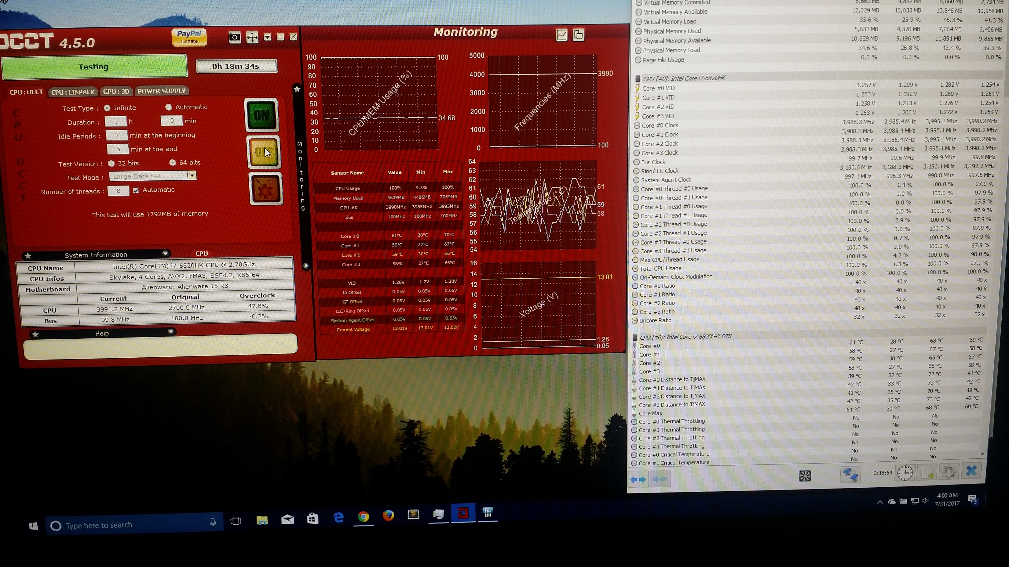Click the Duration minutes input field
The width and height of the screenshot is (1009, 567).
[172, 121]
